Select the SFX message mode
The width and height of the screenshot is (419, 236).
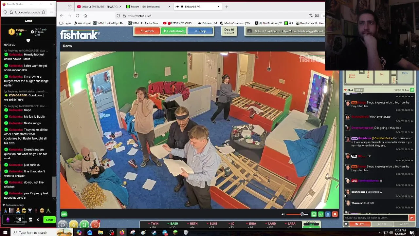click(x=382, y=224)
